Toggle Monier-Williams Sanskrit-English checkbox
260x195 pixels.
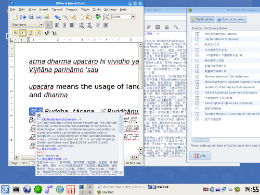[x=197, y=82]
